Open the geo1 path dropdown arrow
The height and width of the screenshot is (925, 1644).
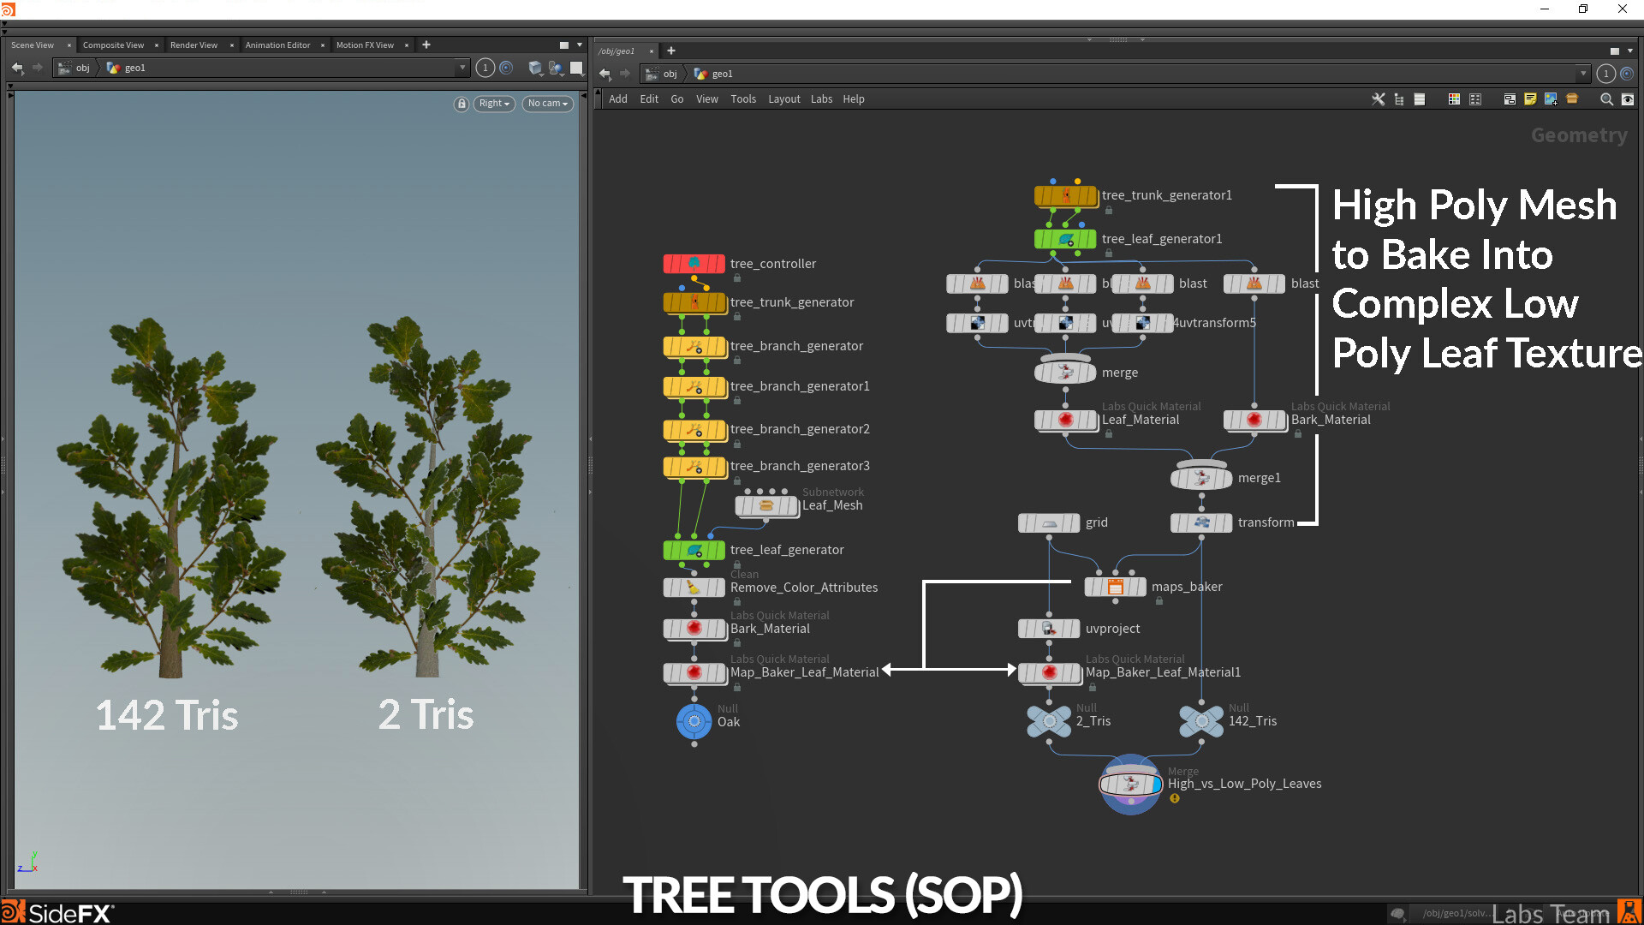(x=462, y=68)
